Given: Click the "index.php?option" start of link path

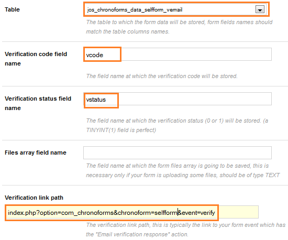Looking at the screenshot, I should (32, 213).
